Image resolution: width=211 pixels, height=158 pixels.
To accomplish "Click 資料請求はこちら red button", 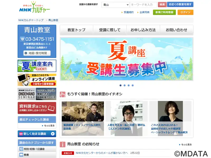I will point(37,108).
